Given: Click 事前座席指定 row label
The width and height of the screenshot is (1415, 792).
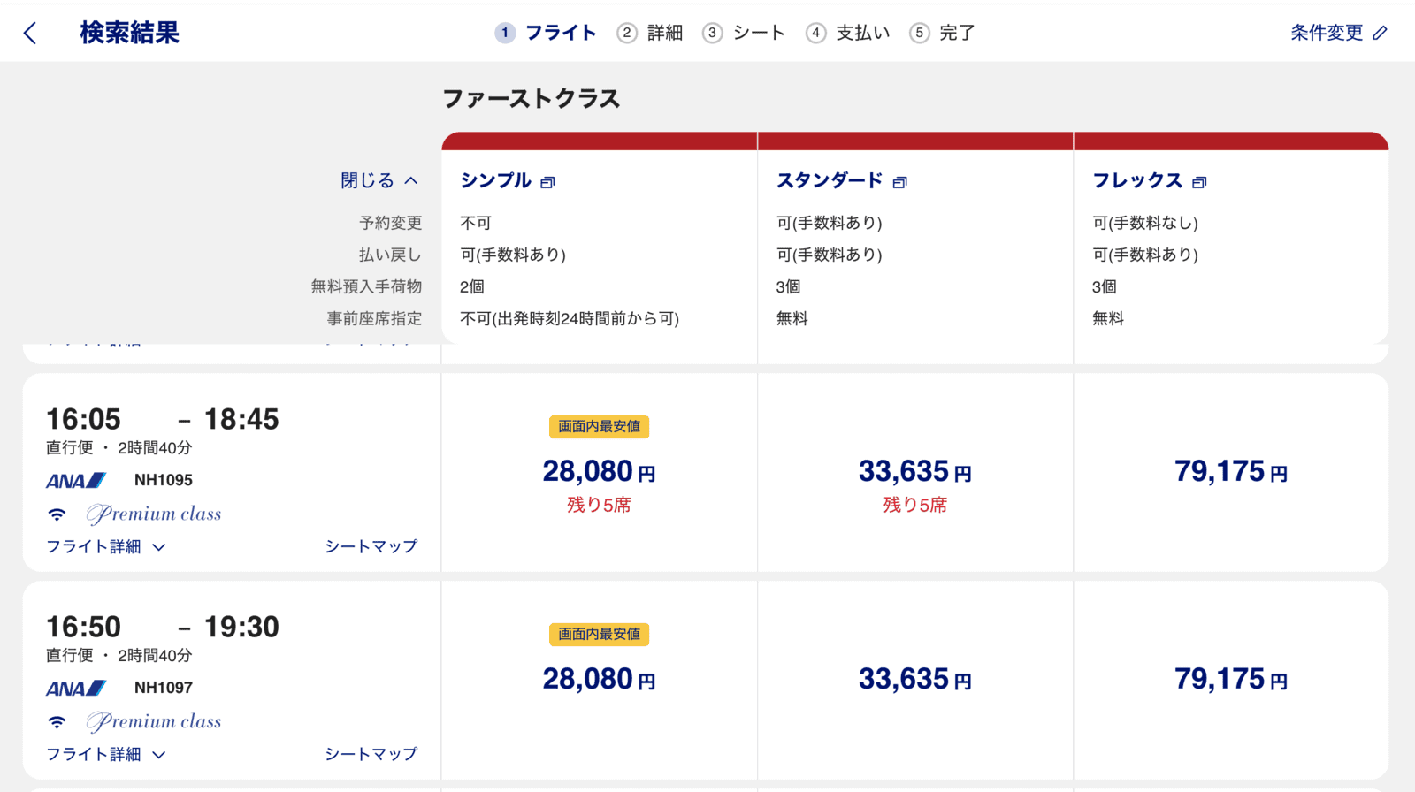Looking at the screenshot, I should pos(374,319).
